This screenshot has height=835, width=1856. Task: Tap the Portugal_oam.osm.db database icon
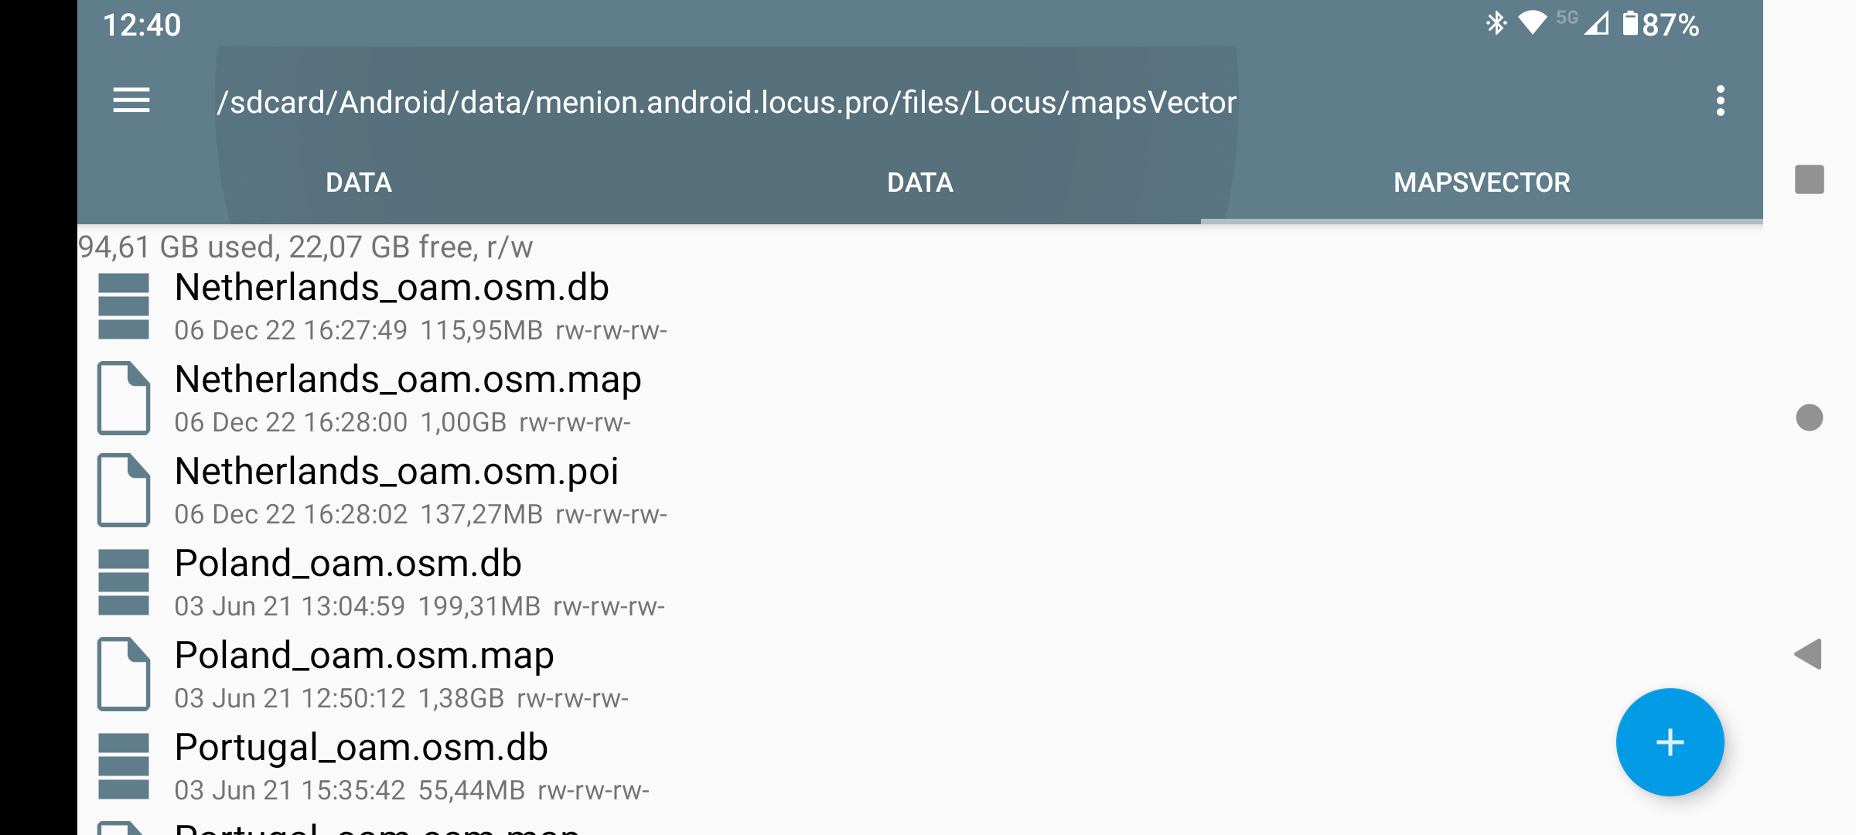click(124, 766)
